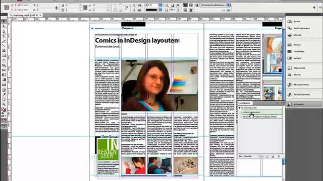
Task: Select Nicht zugewiesener InCopy-Inhalt row
Action: [261, 117]
